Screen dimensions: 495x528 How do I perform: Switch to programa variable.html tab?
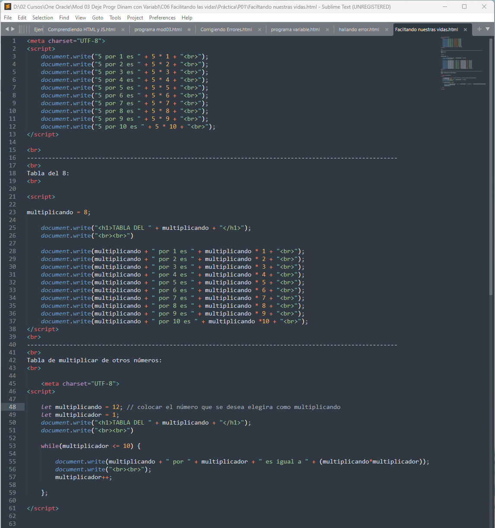[295, 29]
